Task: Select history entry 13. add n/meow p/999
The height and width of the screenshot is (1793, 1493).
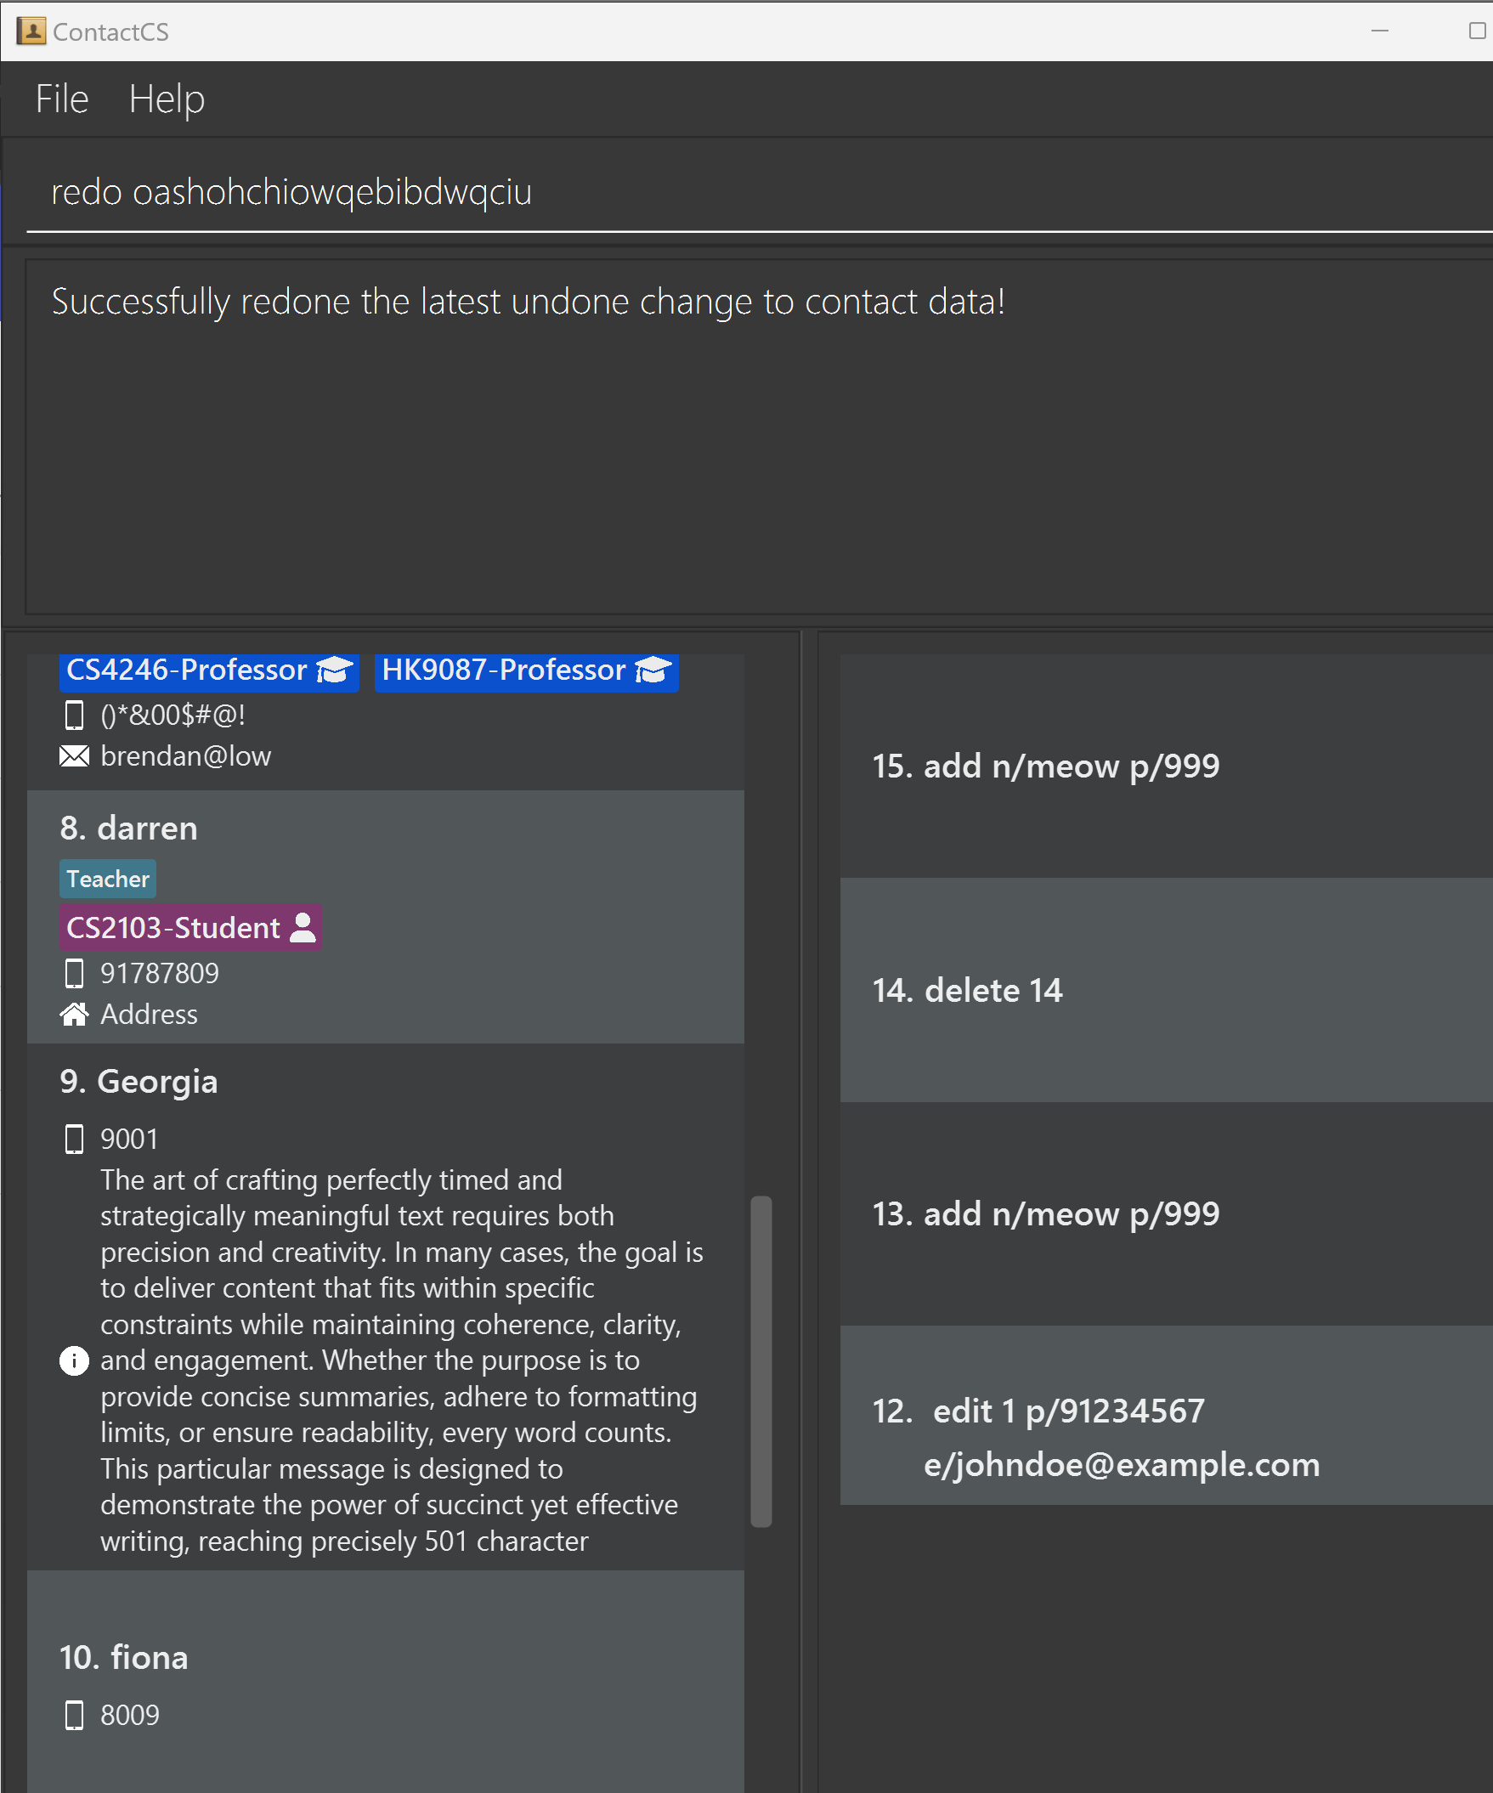Action: pos(1166,1213)
